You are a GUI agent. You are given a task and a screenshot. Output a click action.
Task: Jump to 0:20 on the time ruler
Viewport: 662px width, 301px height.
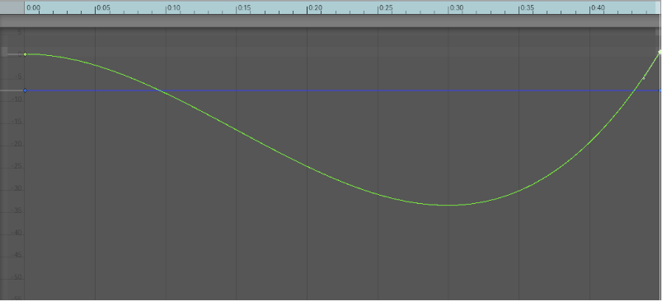[x=316, y=7]
